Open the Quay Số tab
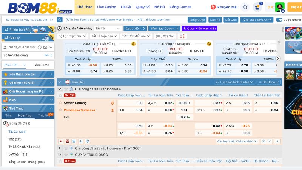 (143, 7)
